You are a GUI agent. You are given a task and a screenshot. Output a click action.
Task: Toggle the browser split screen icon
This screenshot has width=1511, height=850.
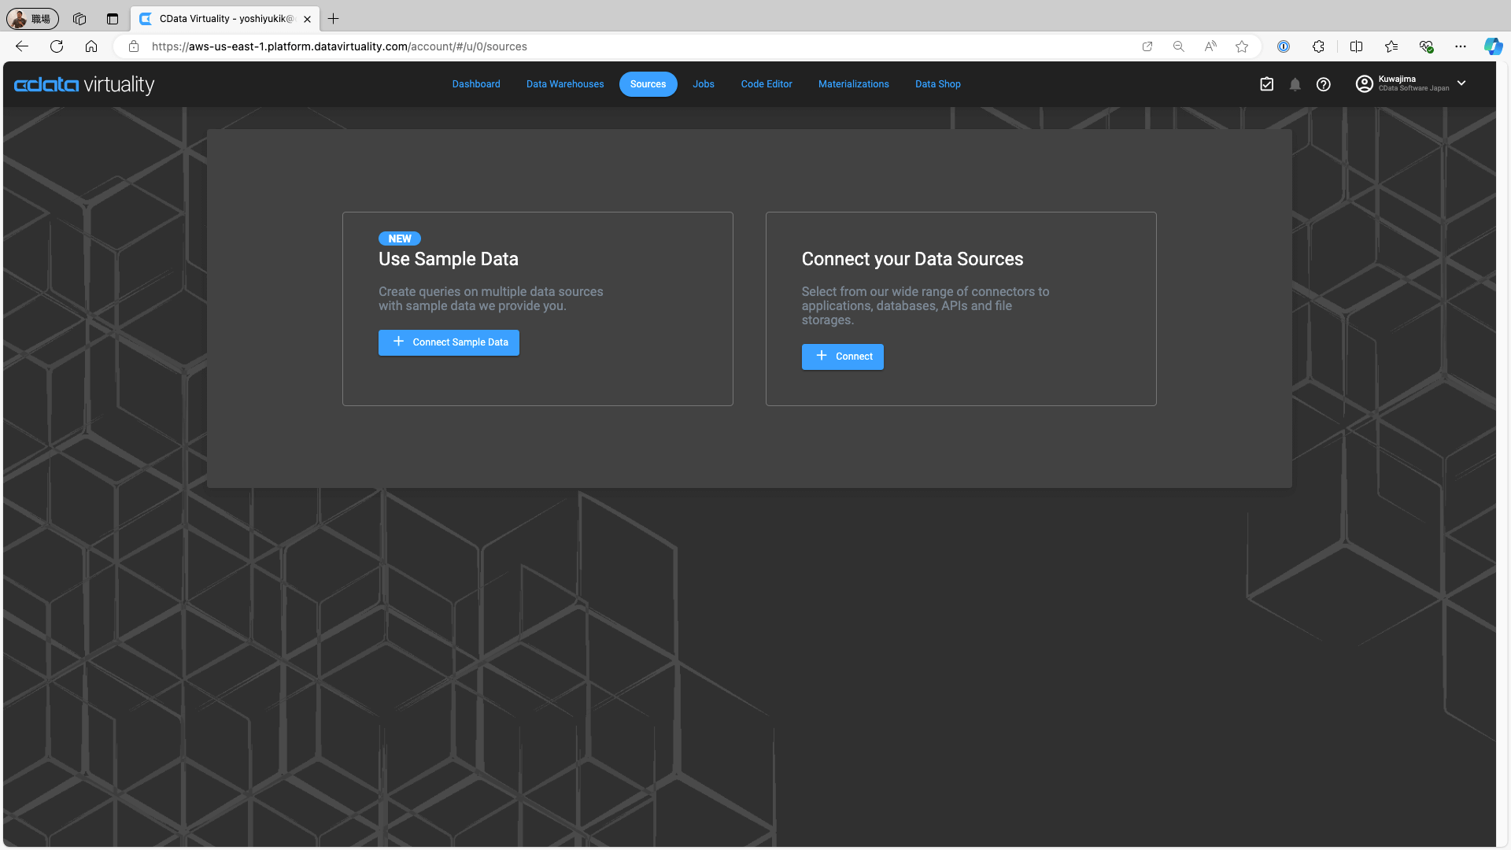(x=1356, y=46)
